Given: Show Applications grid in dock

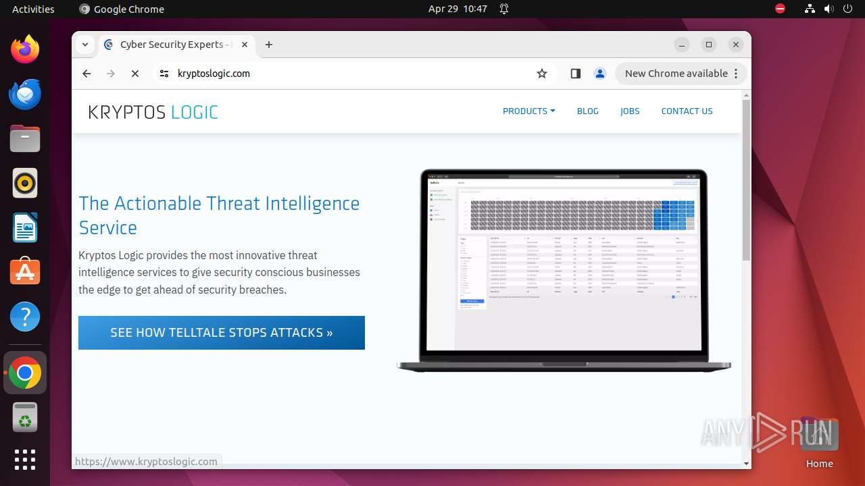Looking at the screenshot, I should (x=25, y=460).
